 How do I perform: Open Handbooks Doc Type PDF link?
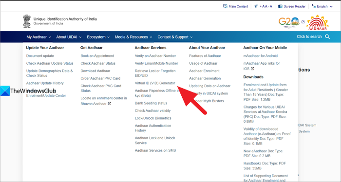(265, 166)
